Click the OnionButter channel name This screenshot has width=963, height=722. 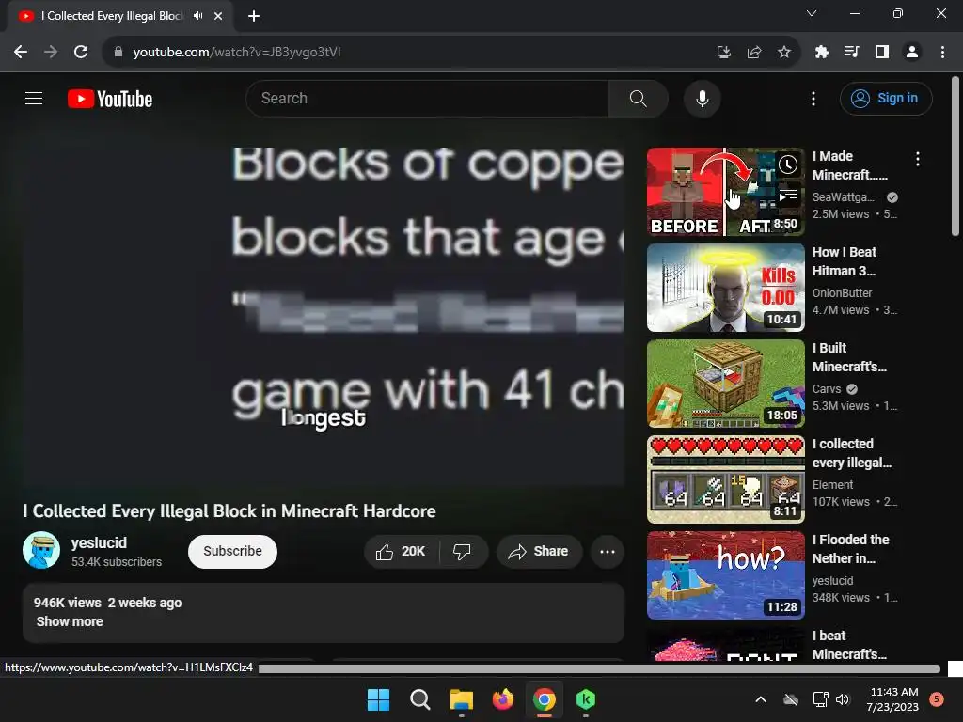pos(842,293)
